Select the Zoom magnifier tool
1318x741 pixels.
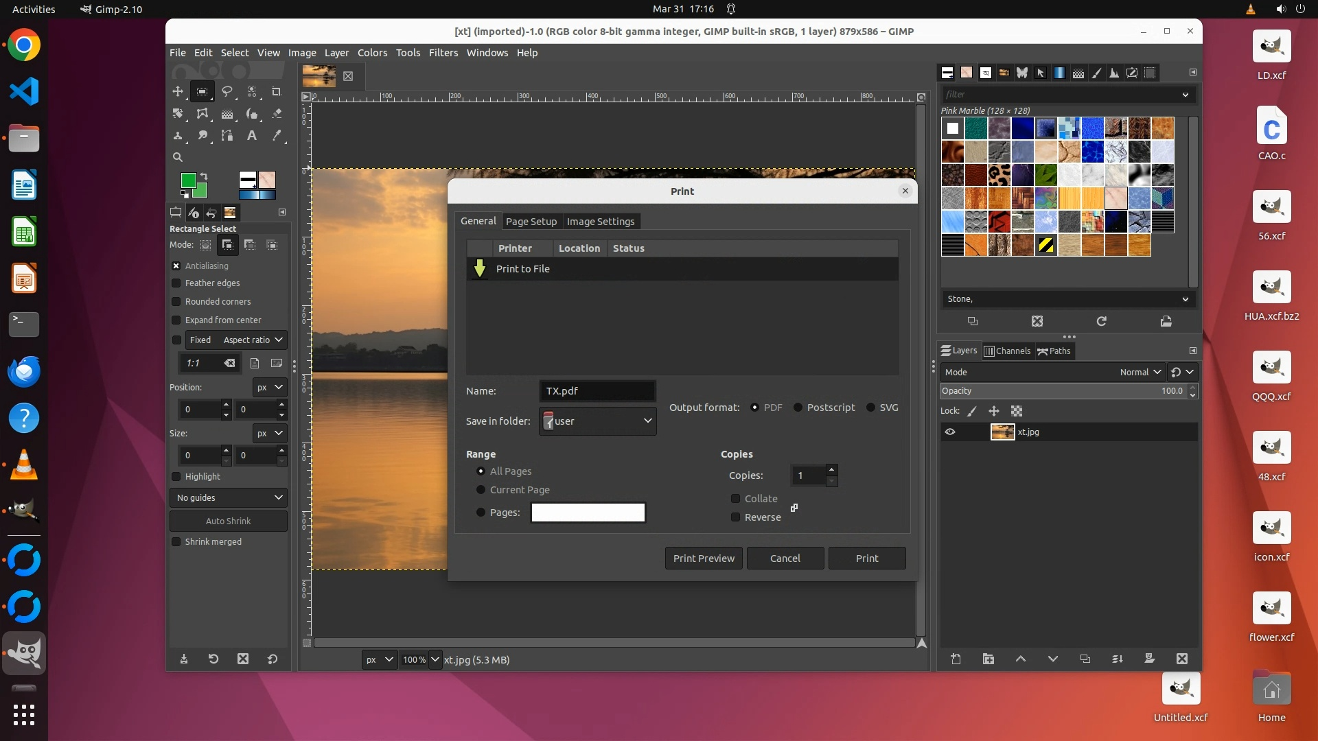tap(178, 157)
